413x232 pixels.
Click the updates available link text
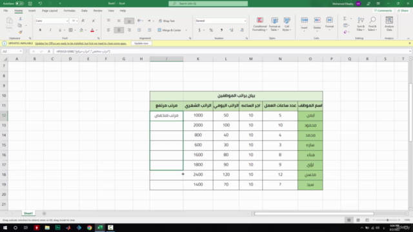coord(81,43)
